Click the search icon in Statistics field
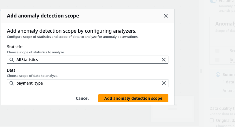 point(12,60)
